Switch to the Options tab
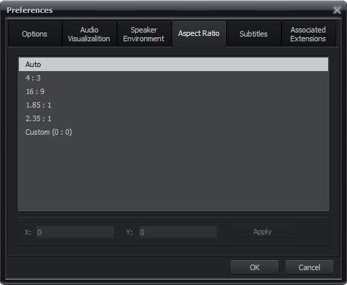The image size is (347, 285). pyautogui.click(x=34, y=34)
